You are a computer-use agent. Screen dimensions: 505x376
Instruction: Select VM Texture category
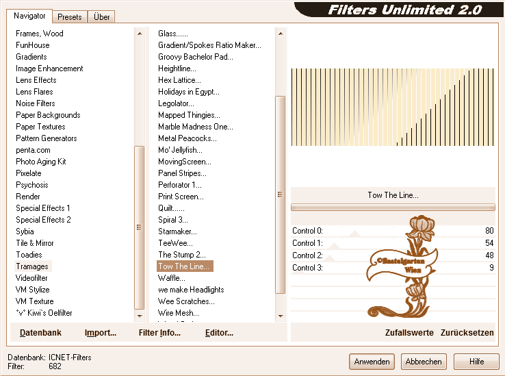click(34, 301)
